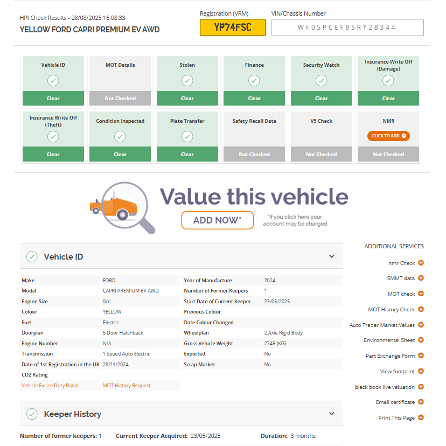Click the Print This Page link text
The height and width of the screenshot is (446, 446).
coord(396,417)
